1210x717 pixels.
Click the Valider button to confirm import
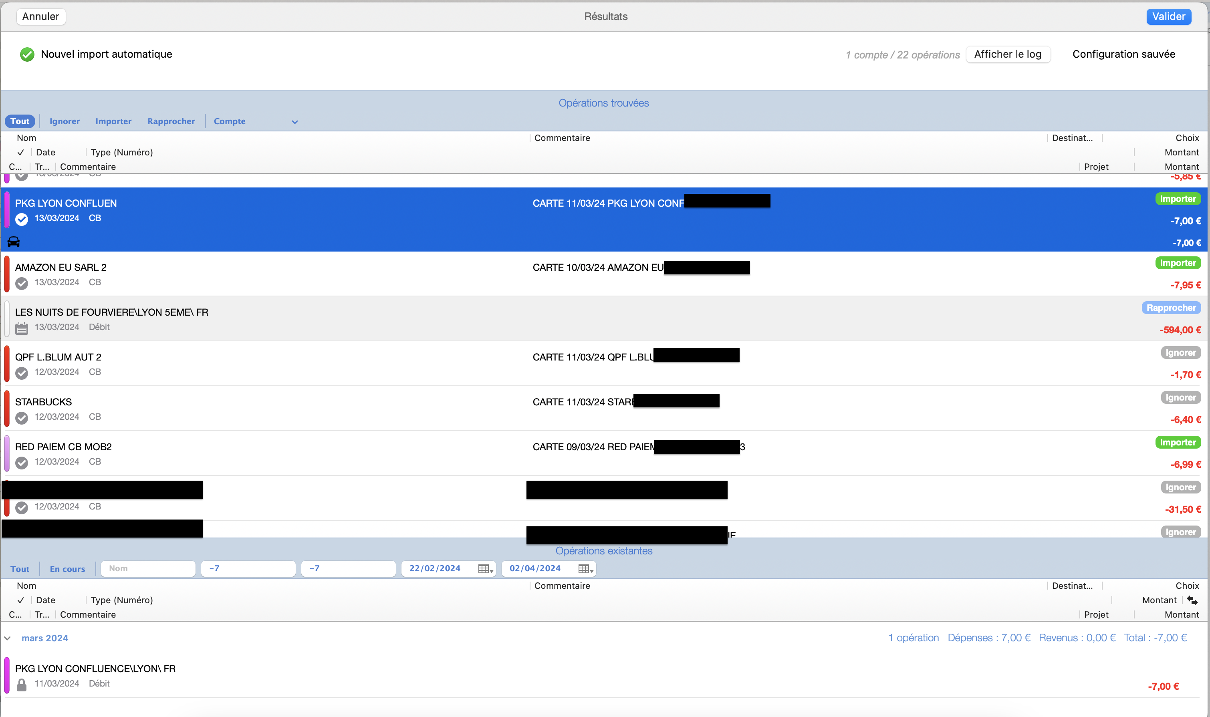pos(1170,15)
